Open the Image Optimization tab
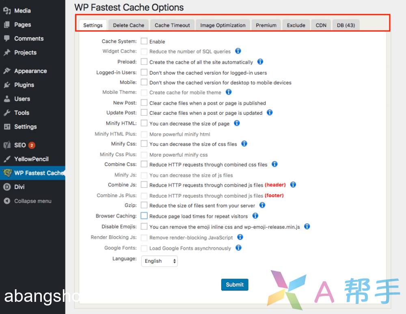 (x=222, y=25)
